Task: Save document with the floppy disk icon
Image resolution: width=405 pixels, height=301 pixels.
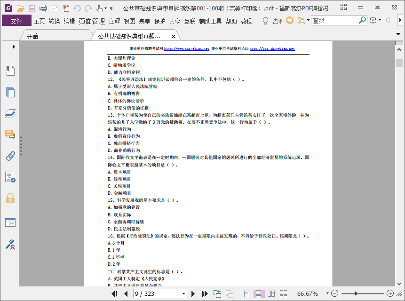Action: pos(32,8)
